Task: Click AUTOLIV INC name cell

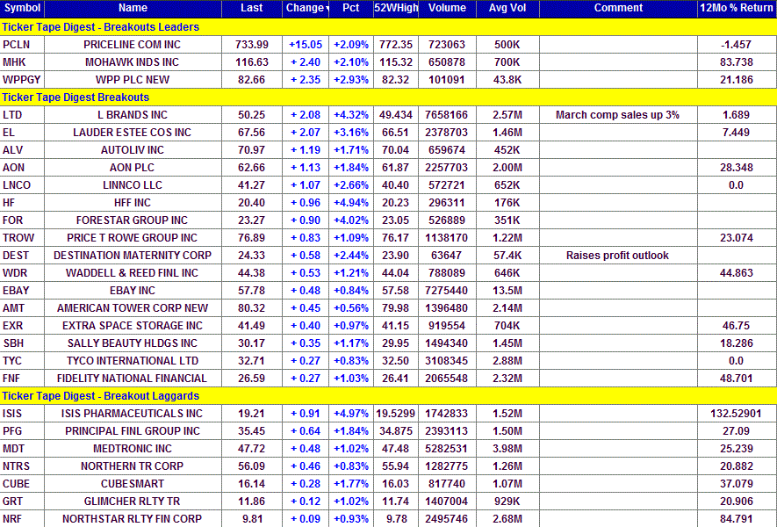Action: [133, 150]
